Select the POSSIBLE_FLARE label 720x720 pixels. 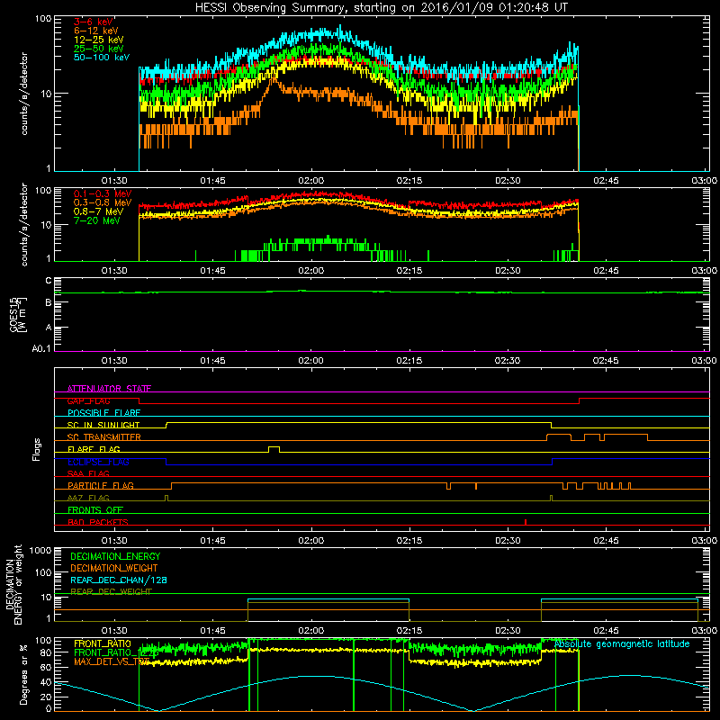click(x=103, y=413)
